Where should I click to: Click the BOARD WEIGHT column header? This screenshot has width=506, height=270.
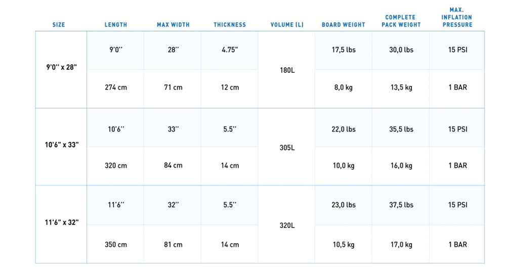pos(344,25)
